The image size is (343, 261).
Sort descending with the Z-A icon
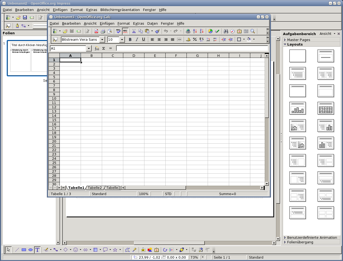[202, 31]
